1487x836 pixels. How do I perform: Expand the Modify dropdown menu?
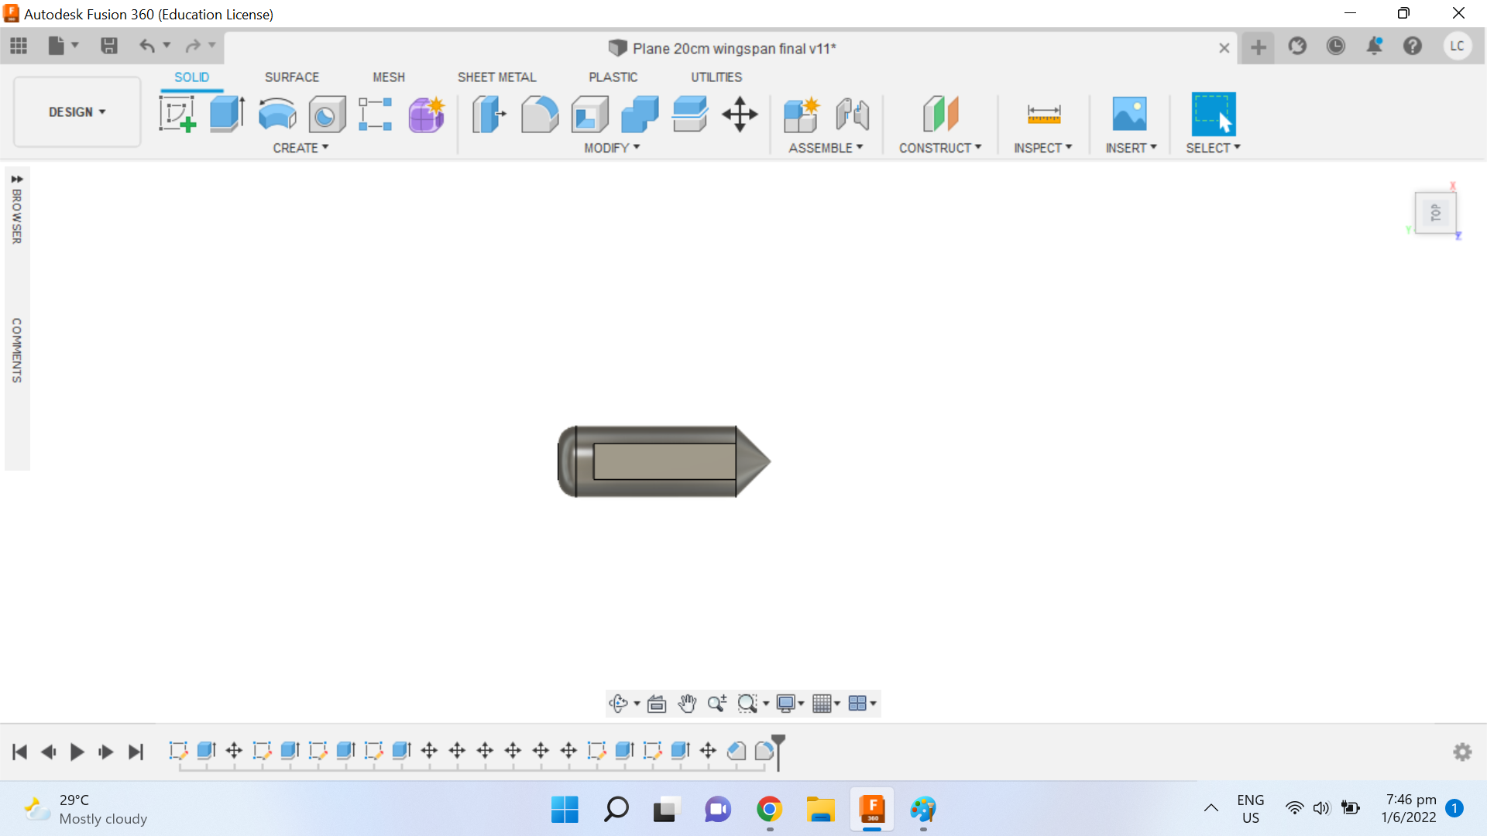pos(610,147)
